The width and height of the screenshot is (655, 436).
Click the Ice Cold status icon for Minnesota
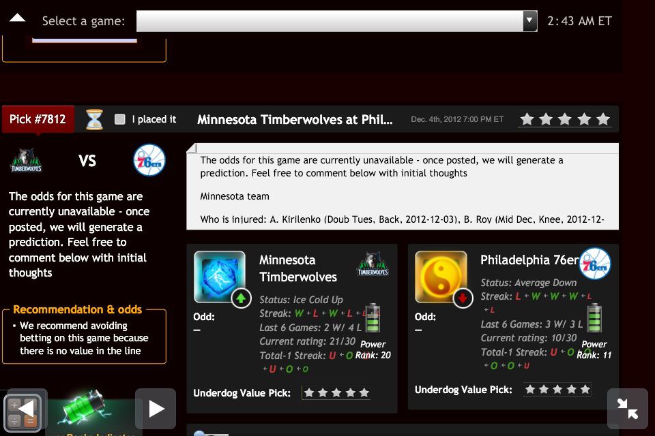point(219,276)
